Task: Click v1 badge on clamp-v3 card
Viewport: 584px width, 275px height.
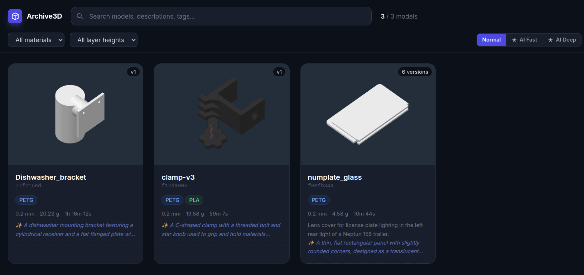Action: 279,72
